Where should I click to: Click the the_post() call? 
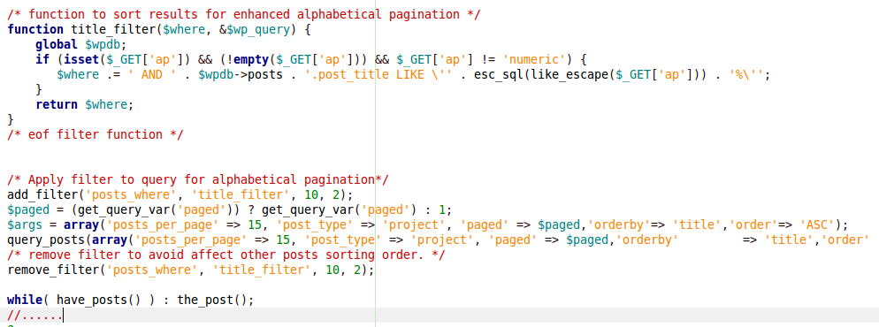[x=212, y=301]
